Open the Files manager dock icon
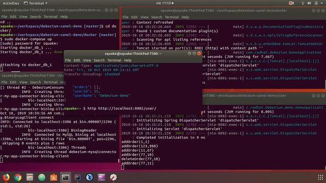 [x=30, y=177]
